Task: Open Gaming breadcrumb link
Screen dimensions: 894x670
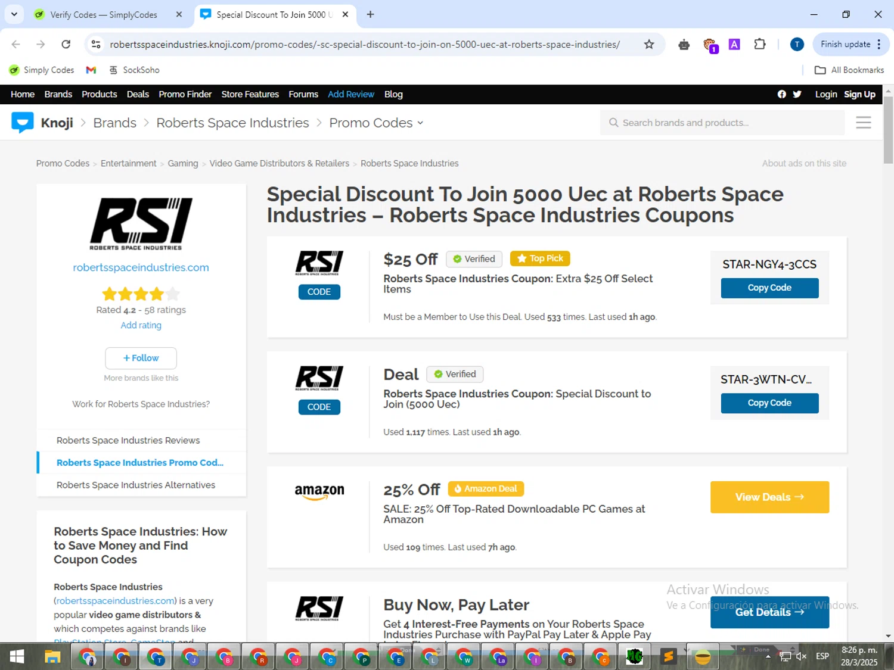Action: click(x=183, y=163)
